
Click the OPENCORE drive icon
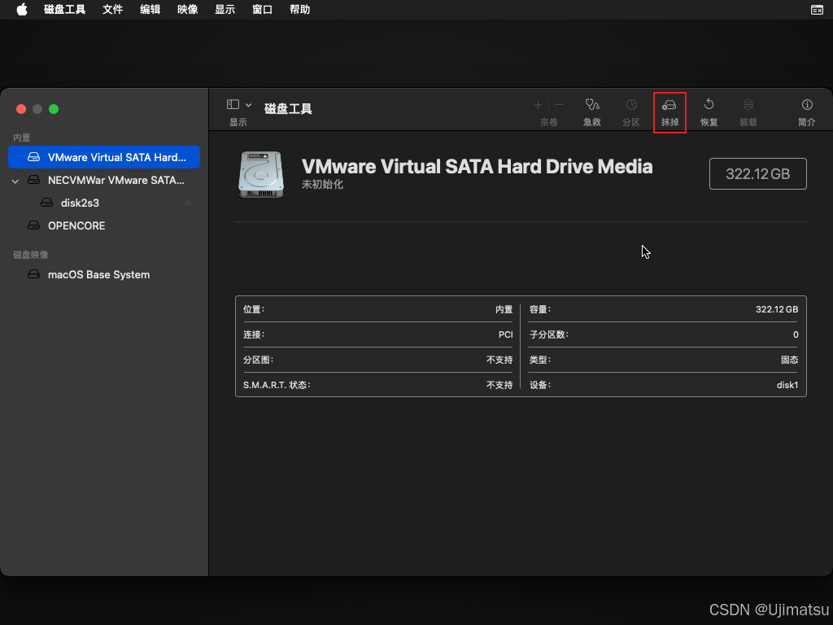coord(33,225)
